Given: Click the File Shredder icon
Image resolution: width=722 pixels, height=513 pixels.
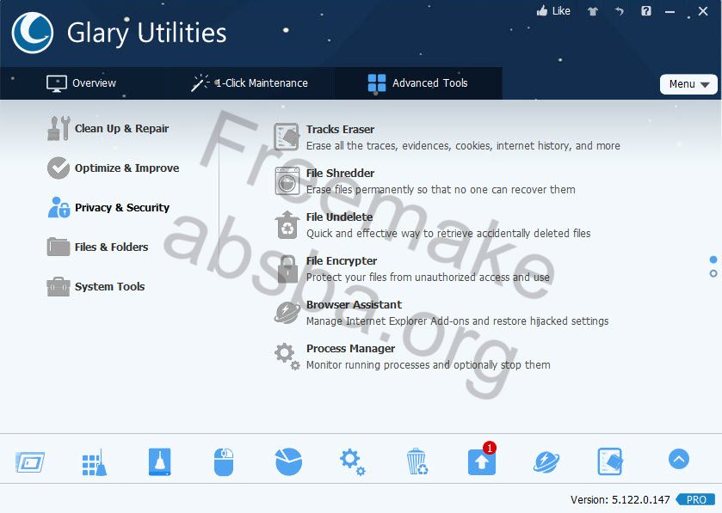Looking at the screenshot, I should [287, 180].
